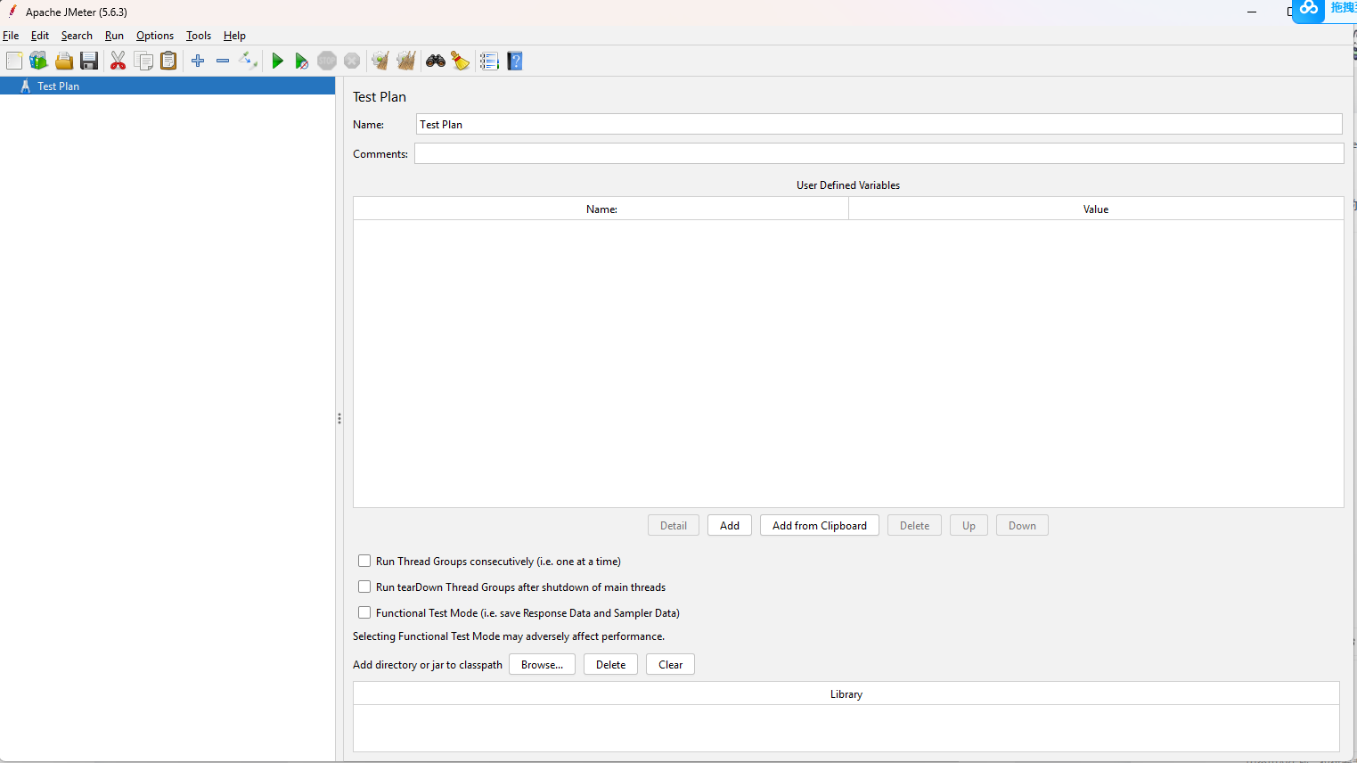Screen dimensions: 1357x763
Task: Click the blue cloud icon at the top right
Action: [1308, 9]
